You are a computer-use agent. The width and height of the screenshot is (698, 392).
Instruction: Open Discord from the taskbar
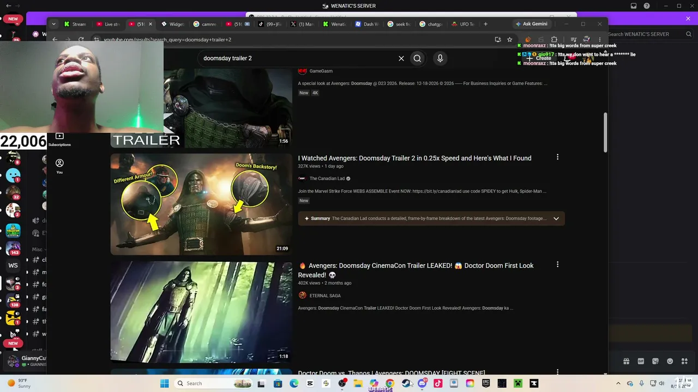tap(422, 383)
